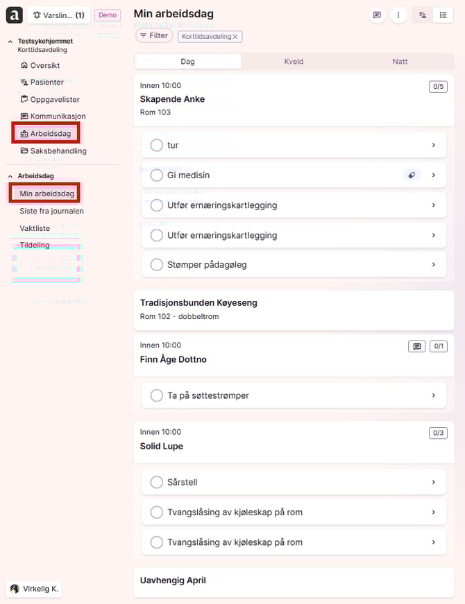Open the messages icon in the header
Viewport: 465px width, 604px height.
[x=377, y=15]
